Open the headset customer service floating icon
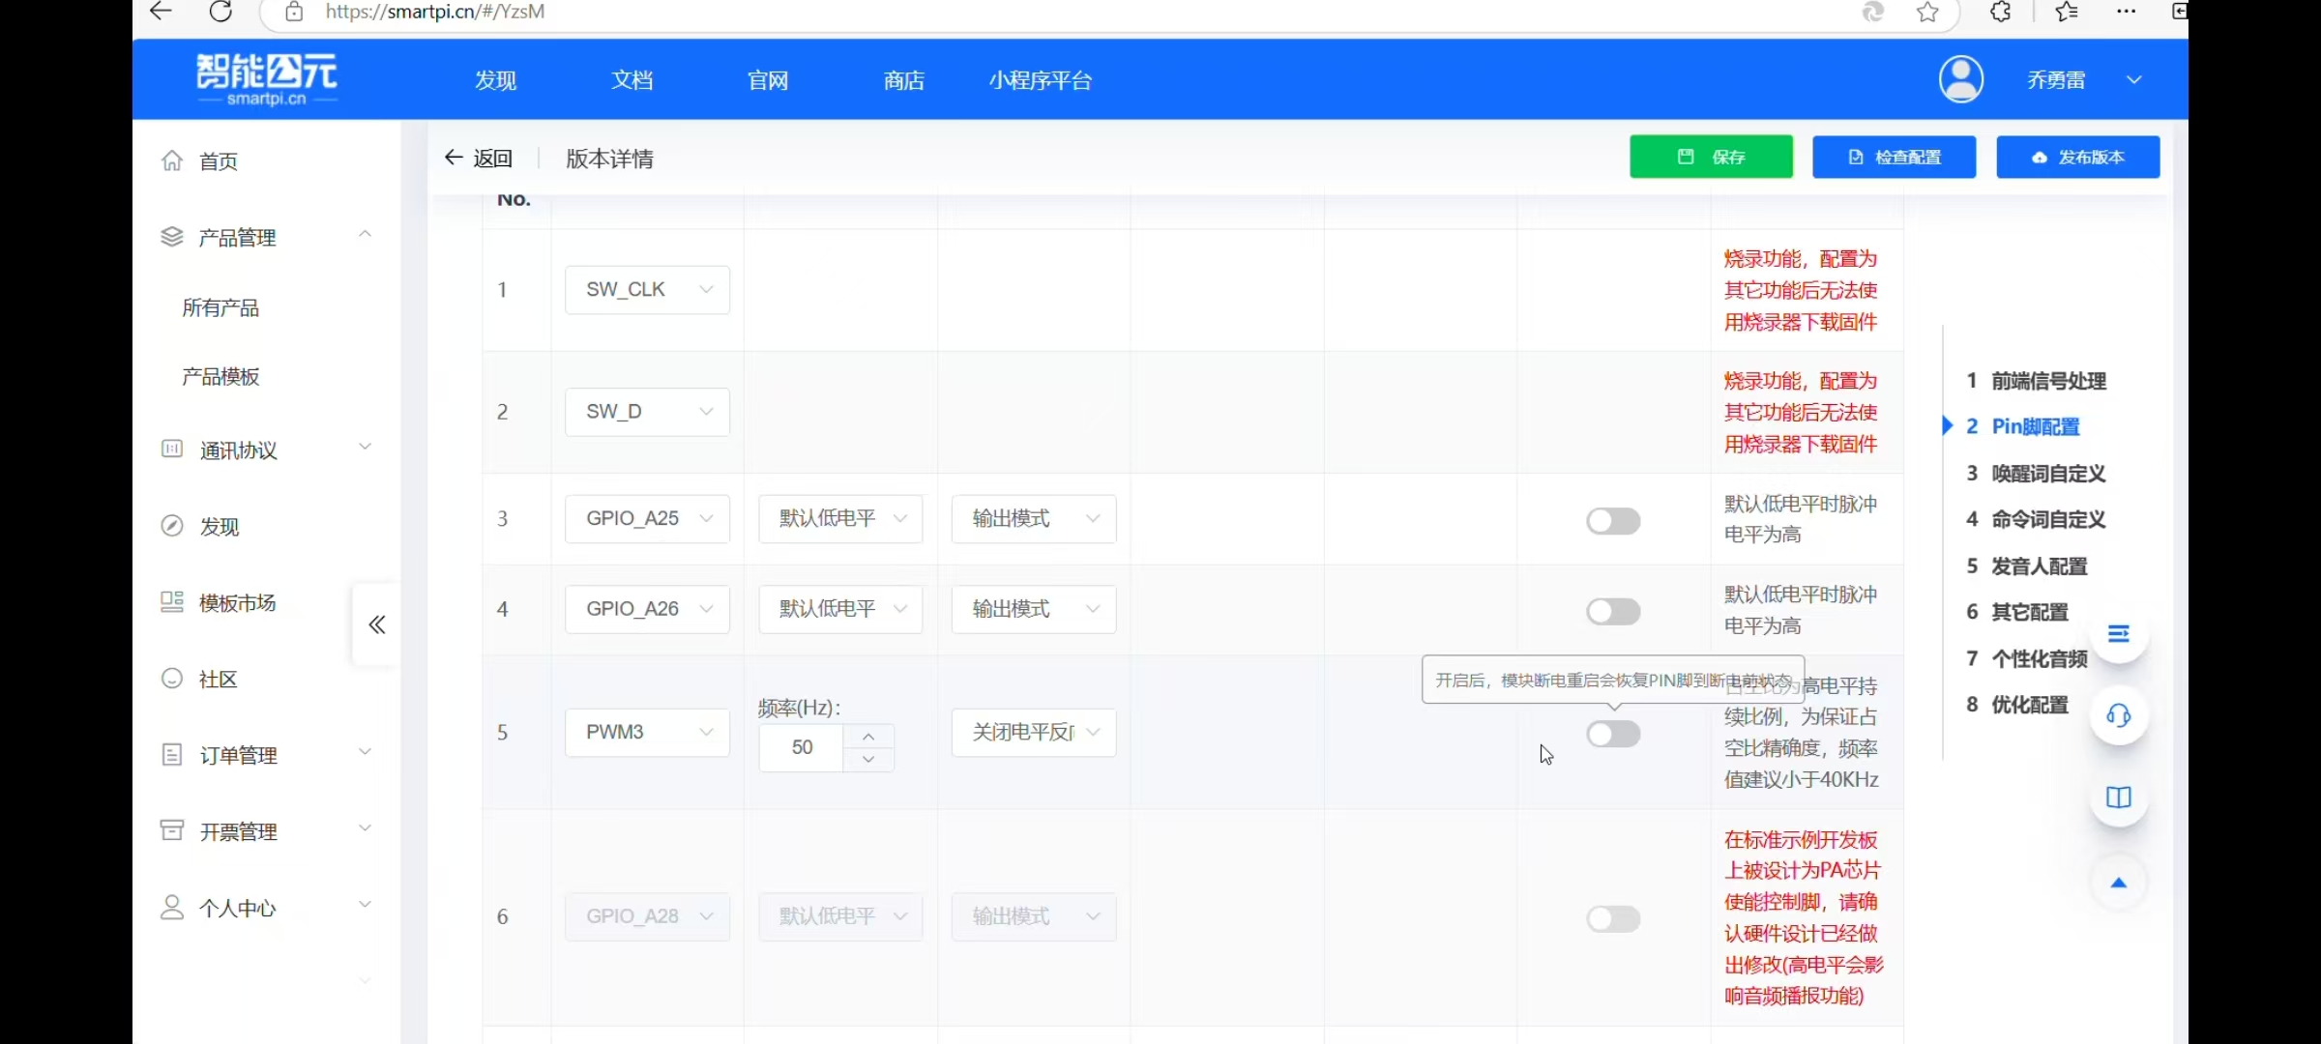The width and height of the screenshot is (2321, 1044). pos(2119,715)
